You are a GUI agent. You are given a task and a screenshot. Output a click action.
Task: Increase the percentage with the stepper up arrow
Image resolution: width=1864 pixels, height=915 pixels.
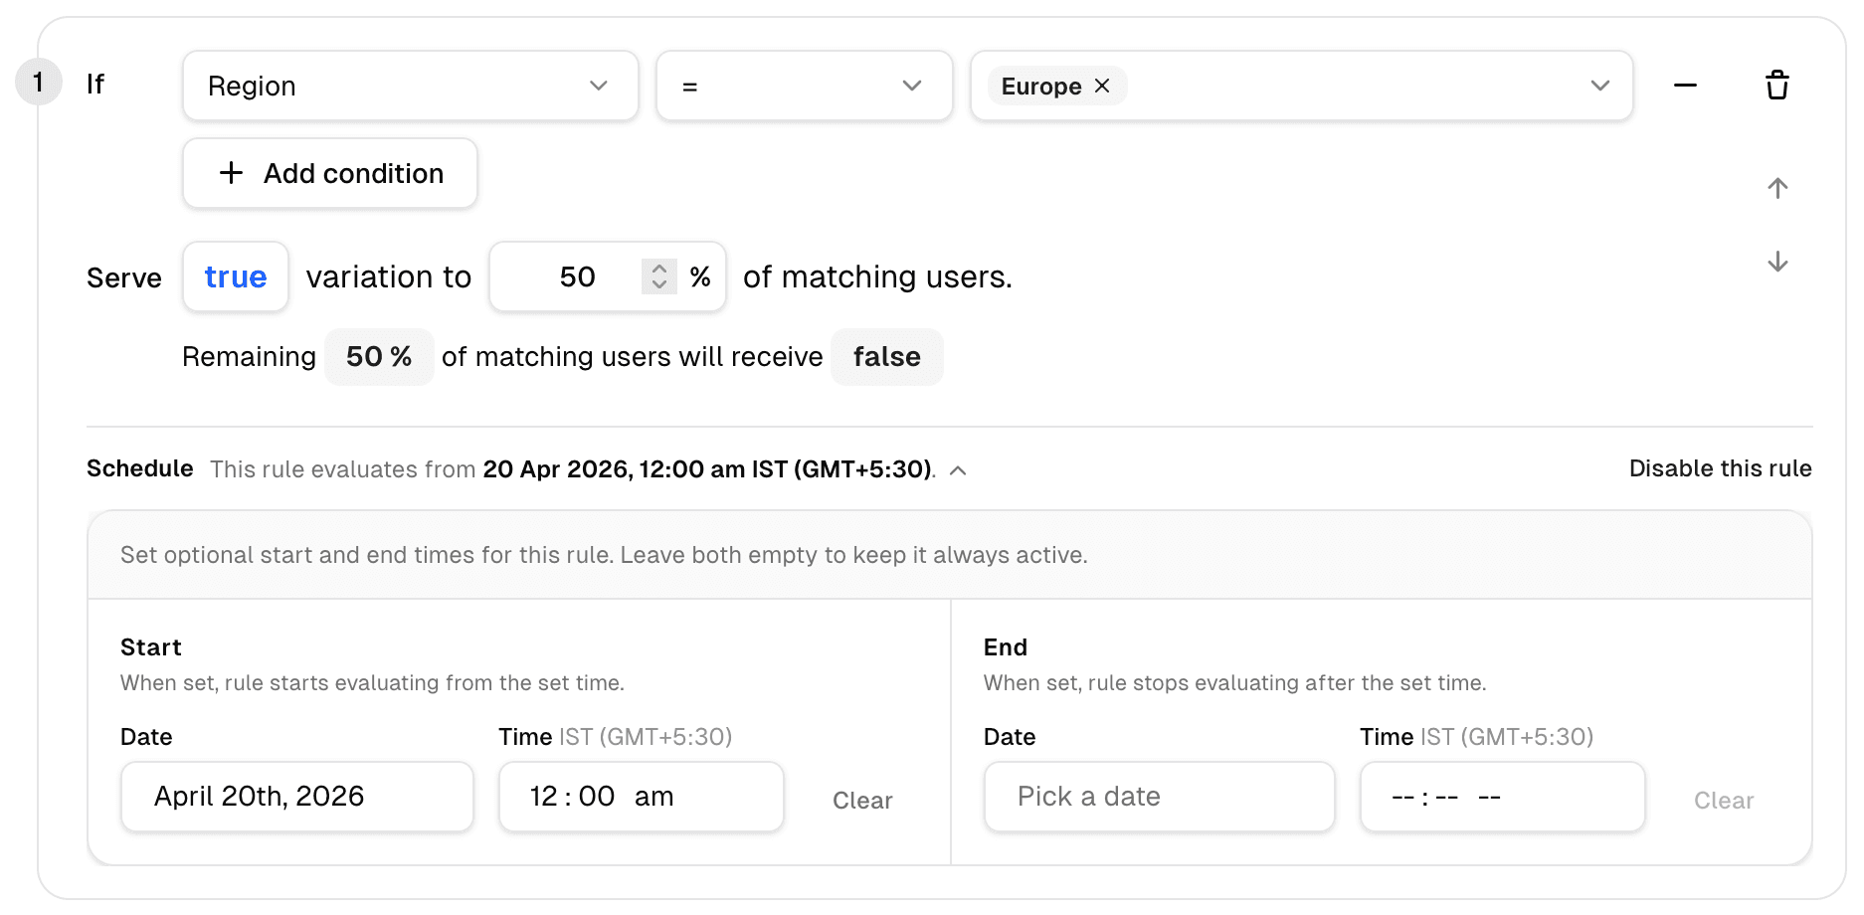(657, 269)
